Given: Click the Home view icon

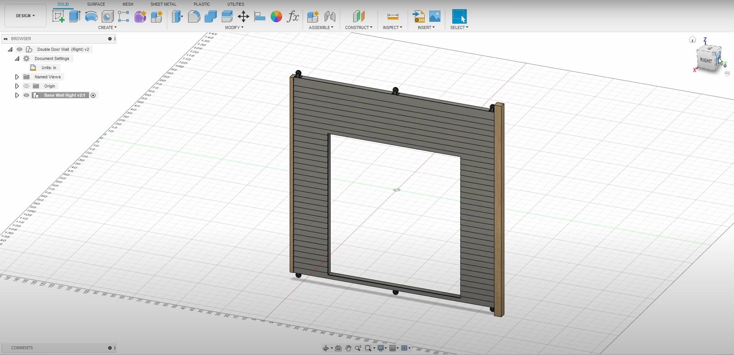Looking at the screenshot, I should 692,39.
